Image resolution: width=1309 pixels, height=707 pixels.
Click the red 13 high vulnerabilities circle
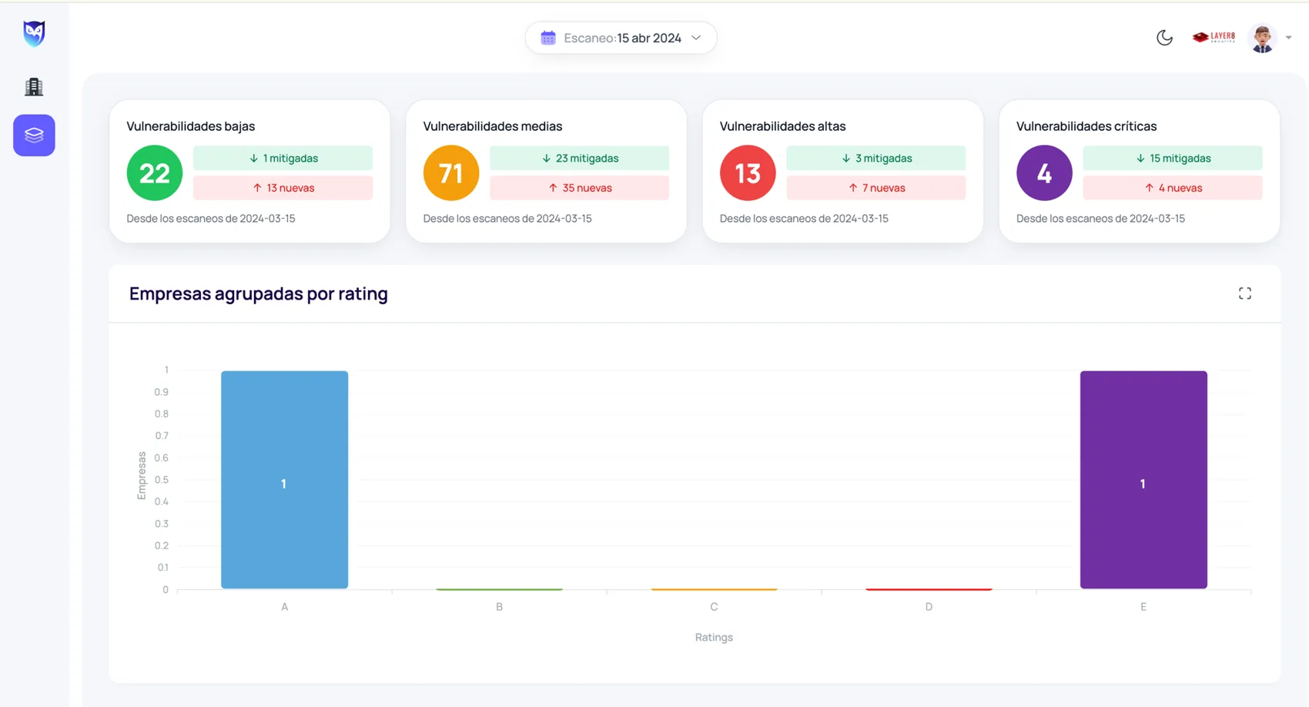click(748, 173)
